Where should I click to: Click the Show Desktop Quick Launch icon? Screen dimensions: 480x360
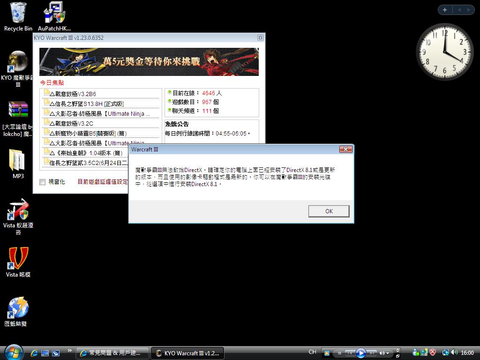click(45, 353)
